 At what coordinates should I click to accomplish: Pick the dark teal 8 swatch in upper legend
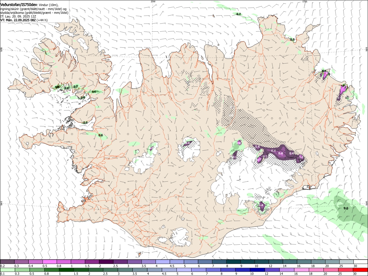pos(233,262)
